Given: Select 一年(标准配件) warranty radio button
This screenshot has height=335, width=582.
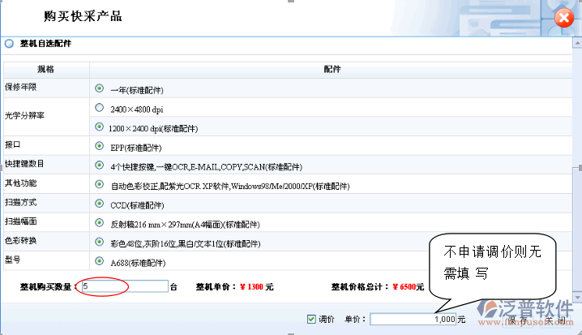Looking at the screenshot, I should 100,88.
